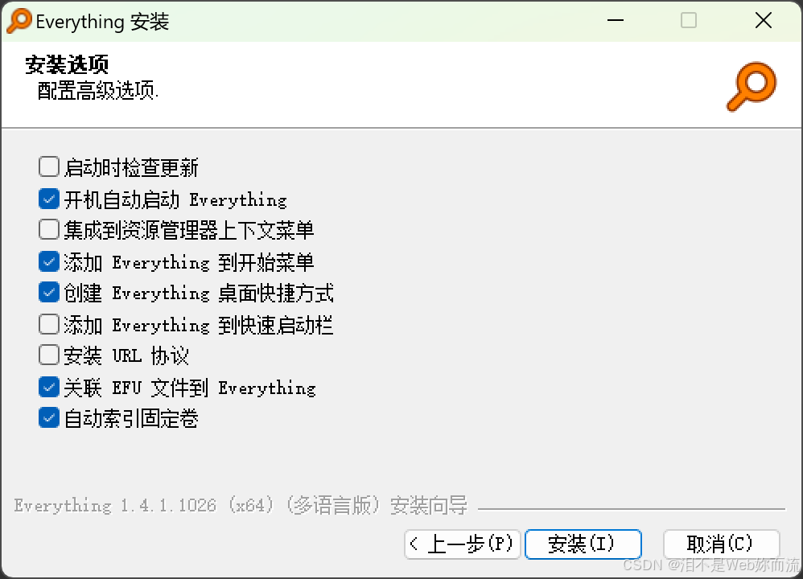
Task: Go back with 上一步(P) button
Action: pyautogui.click(x=463, y=544)
